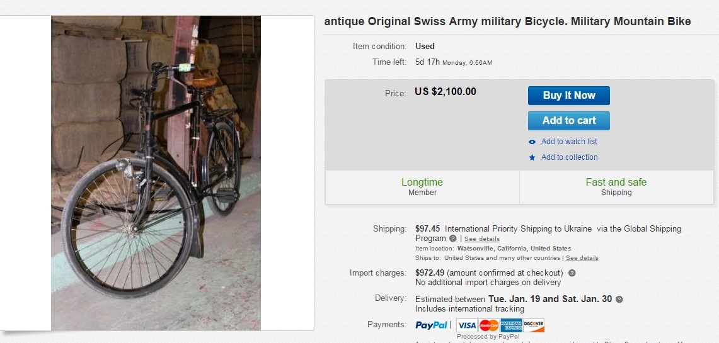
Task: Enlarge the Swiss Army bicycle photo
Action: (156, 173)
